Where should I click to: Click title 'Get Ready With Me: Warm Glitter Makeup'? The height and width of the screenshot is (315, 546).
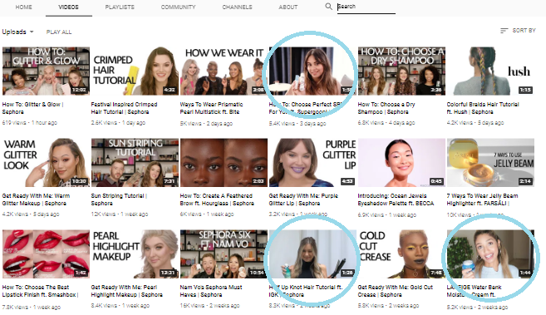[x=36, y=199]
